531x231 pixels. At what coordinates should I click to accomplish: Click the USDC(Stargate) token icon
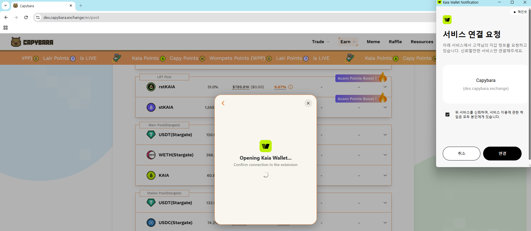click(151, 223)
